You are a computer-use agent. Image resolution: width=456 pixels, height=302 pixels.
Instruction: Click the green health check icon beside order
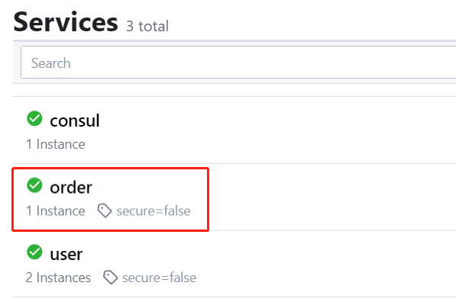point(34,185)
